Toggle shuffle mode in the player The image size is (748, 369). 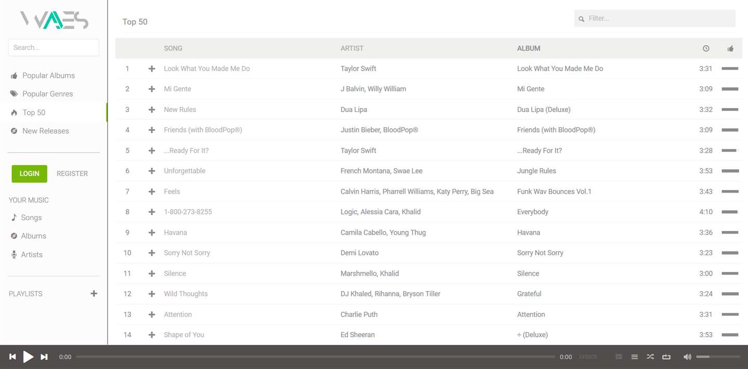(x=650, y=357)
